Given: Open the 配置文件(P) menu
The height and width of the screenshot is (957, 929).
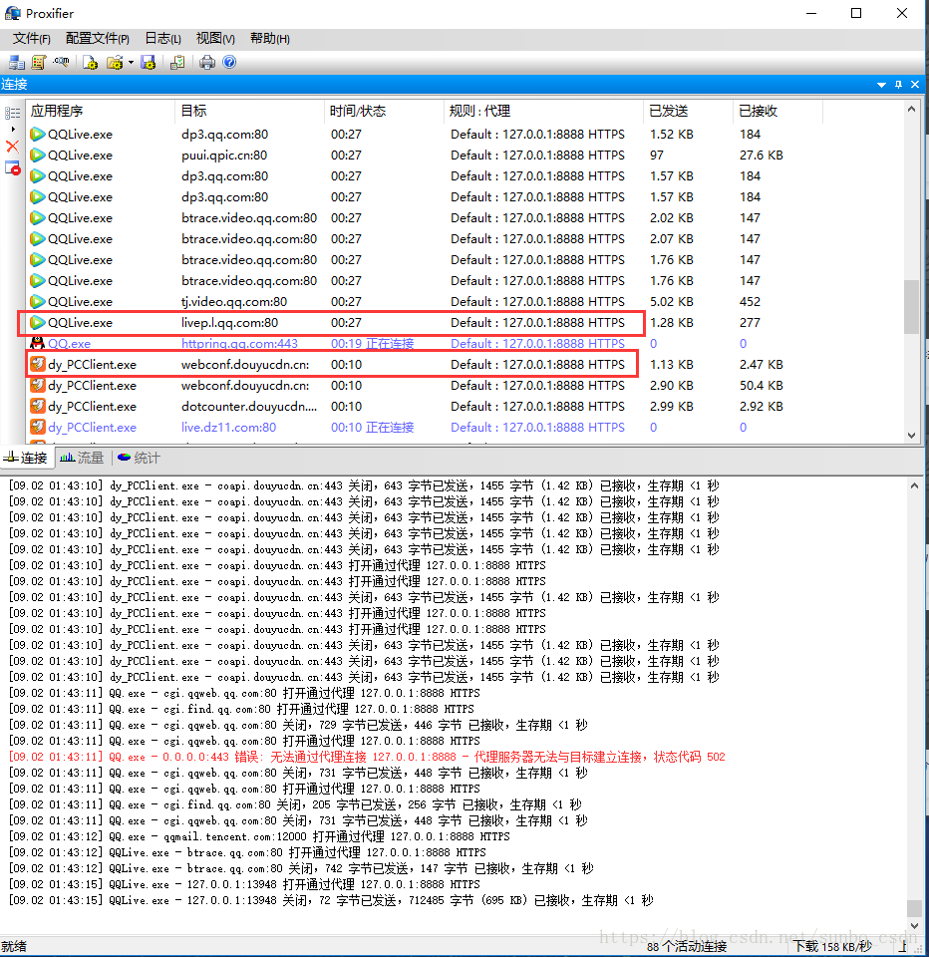Looking at the screenshot, I should 98,39.
